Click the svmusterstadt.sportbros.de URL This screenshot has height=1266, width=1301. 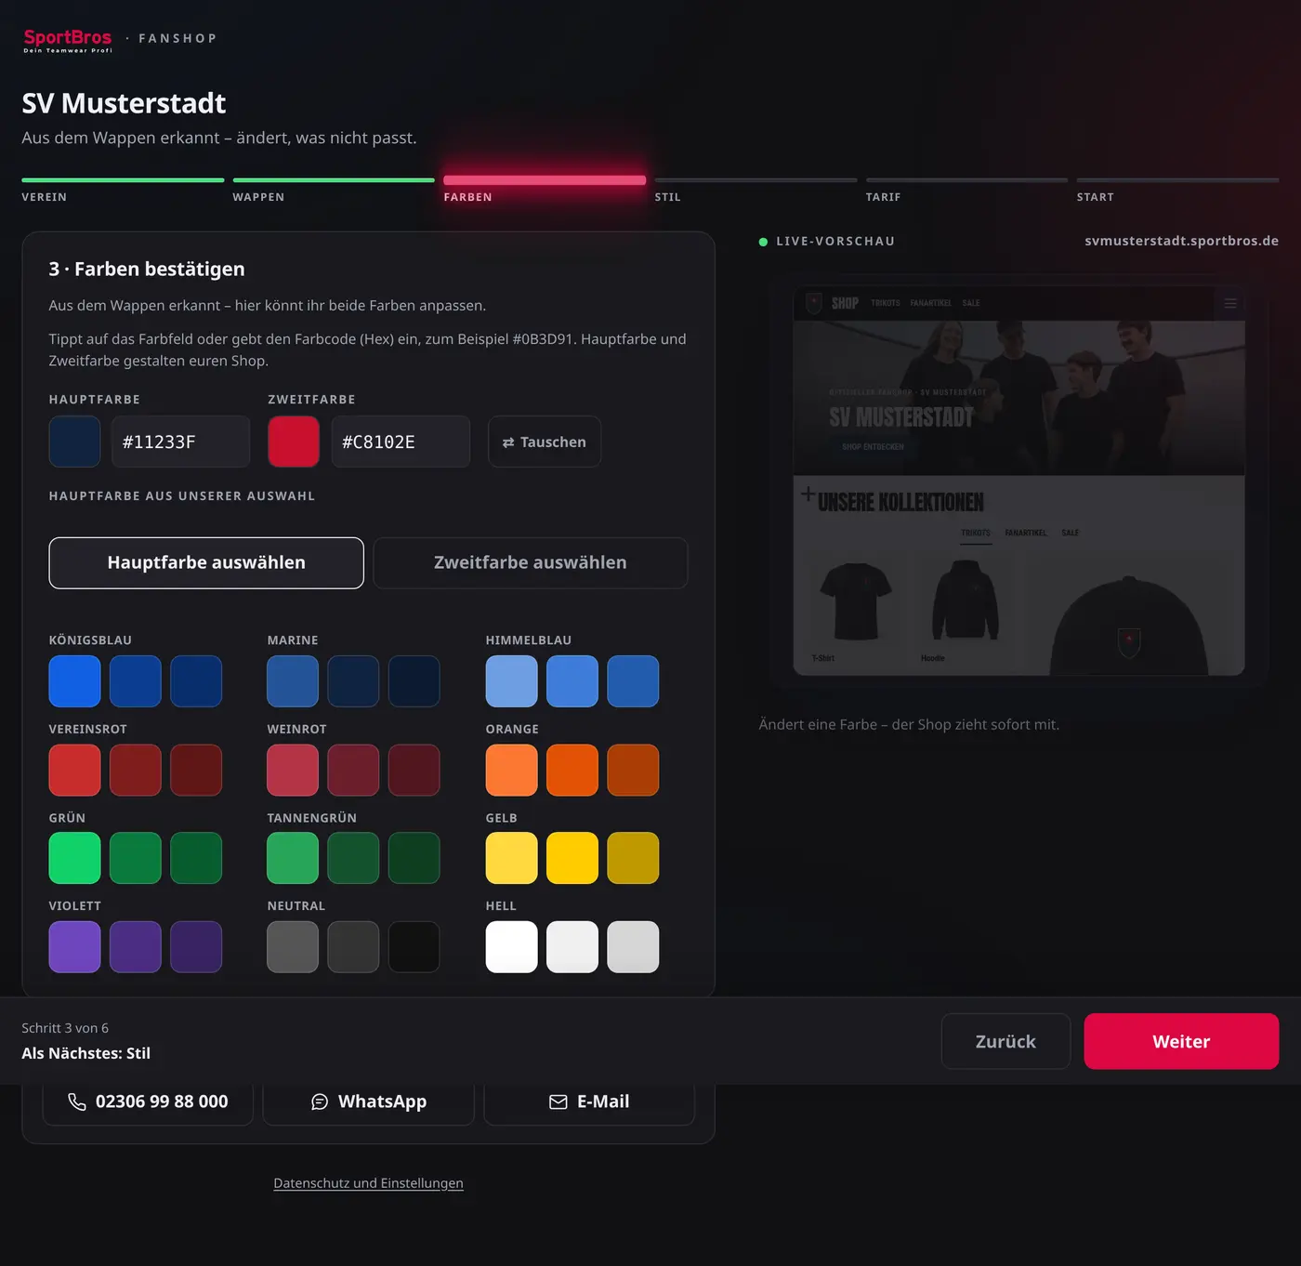(1181, 241)
